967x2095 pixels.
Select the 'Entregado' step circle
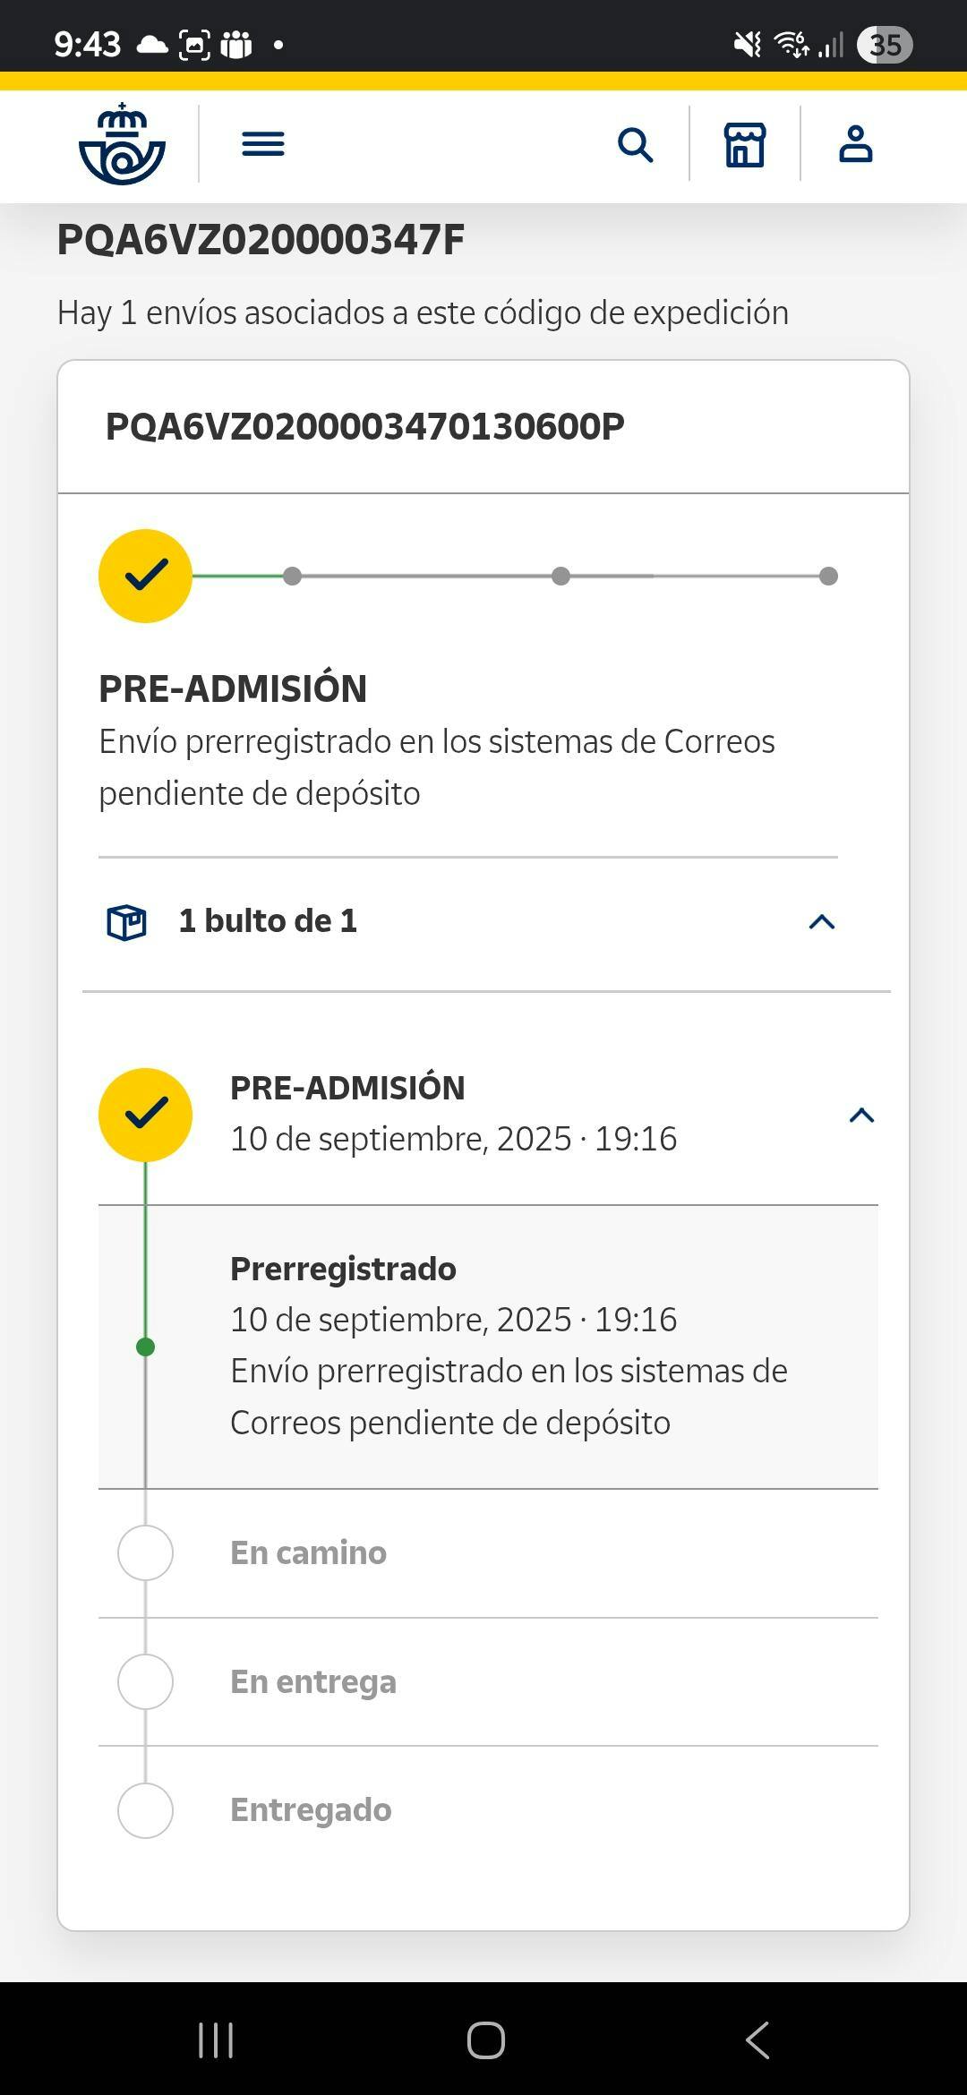pyautogui.click(x=145, y=1810)
